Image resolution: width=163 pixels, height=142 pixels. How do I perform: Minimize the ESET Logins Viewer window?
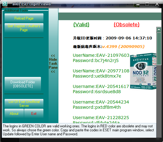click(138, 4)
